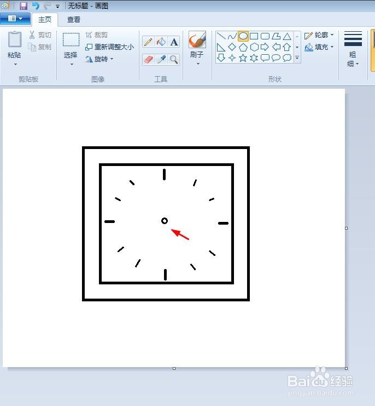Open the 填充 (Fill) dropdown
Screen dimensions: 375x406
tap(319, 47)
